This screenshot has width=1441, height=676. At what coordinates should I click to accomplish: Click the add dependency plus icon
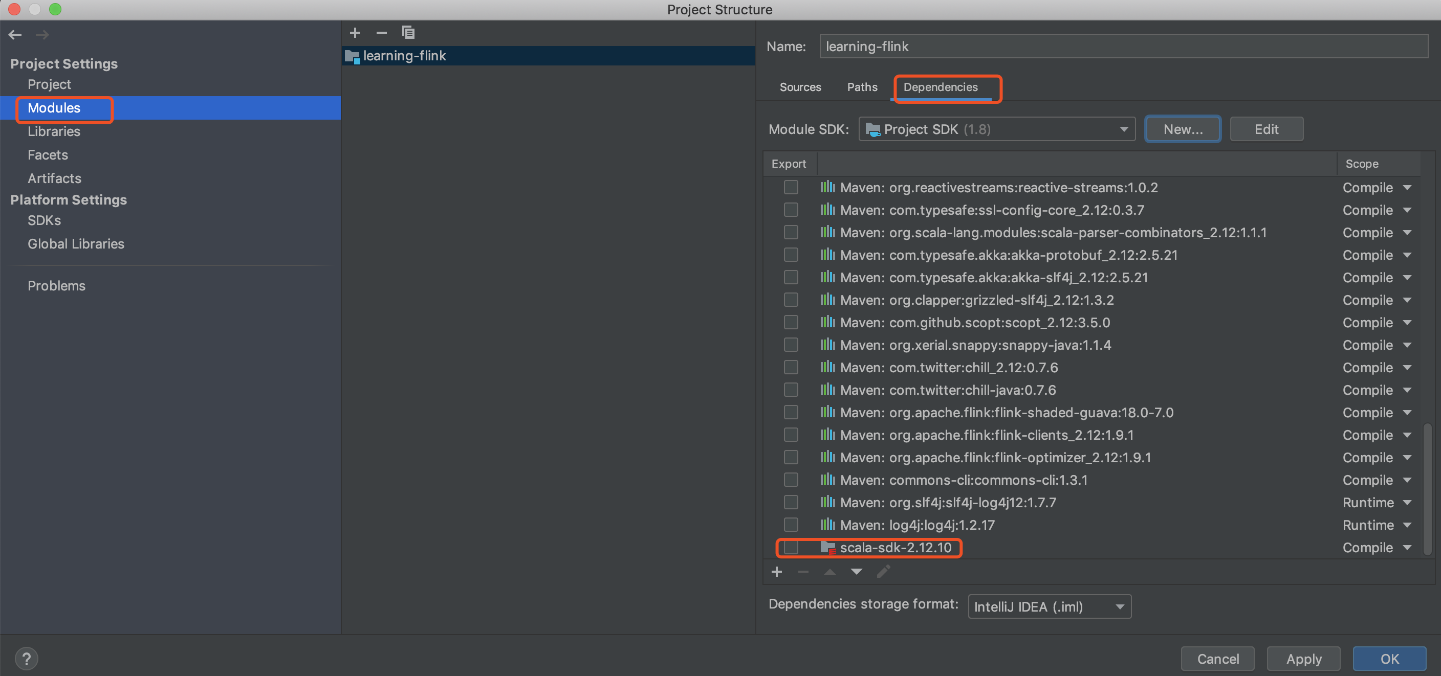776,572
